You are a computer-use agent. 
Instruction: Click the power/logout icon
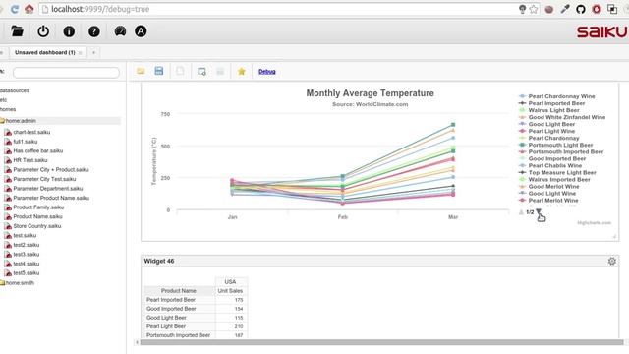click(x=43, y=31)
